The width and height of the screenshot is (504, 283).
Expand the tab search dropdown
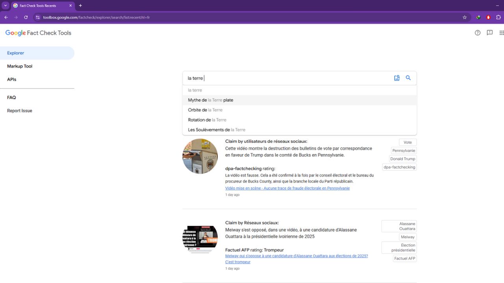(x=6, y=6)
